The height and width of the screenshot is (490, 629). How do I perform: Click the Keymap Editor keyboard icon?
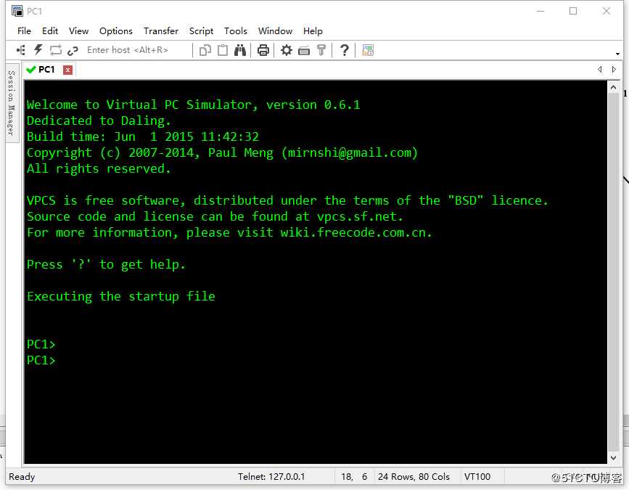[304, 51]
